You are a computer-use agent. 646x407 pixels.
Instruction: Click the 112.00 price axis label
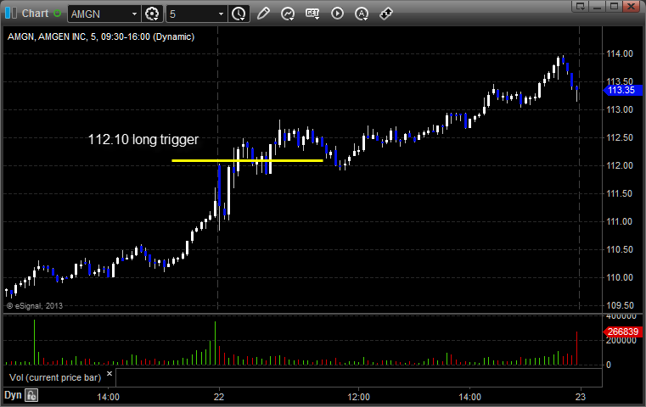(619, 165)
